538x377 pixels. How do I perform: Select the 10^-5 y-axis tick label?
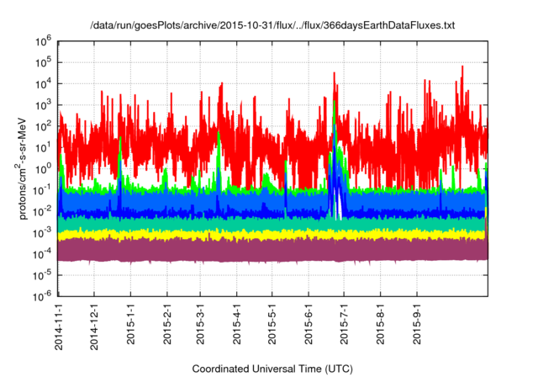(x=42, y=275)
